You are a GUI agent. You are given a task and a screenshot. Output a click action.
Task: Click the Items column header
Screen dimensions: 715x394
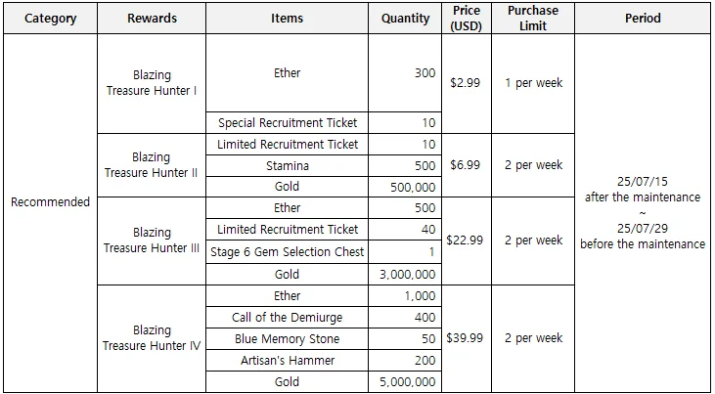tap(288, 19)
